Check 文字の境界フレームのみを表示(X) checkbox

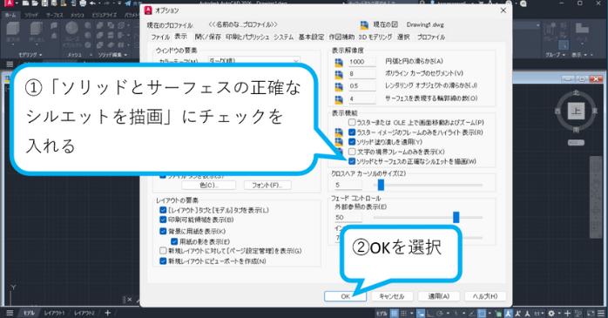(352, 152)
